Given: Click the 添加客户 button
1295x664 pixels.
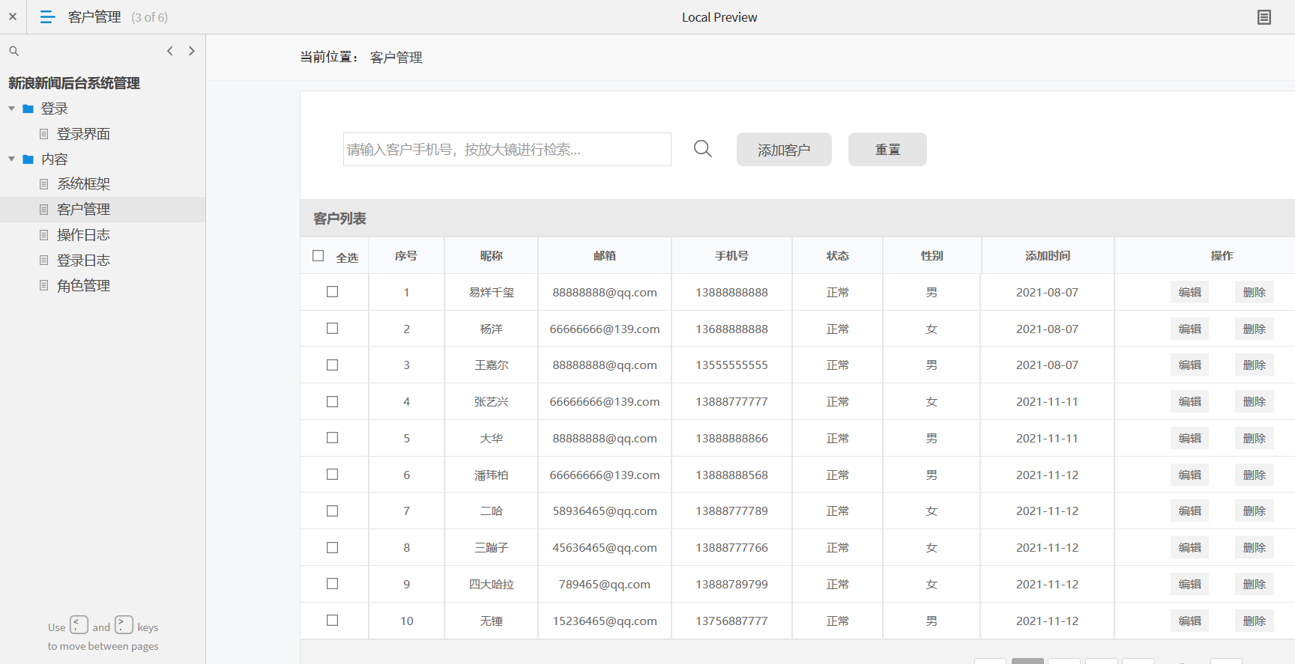Looking at the screenshot, I should [784, 150].
